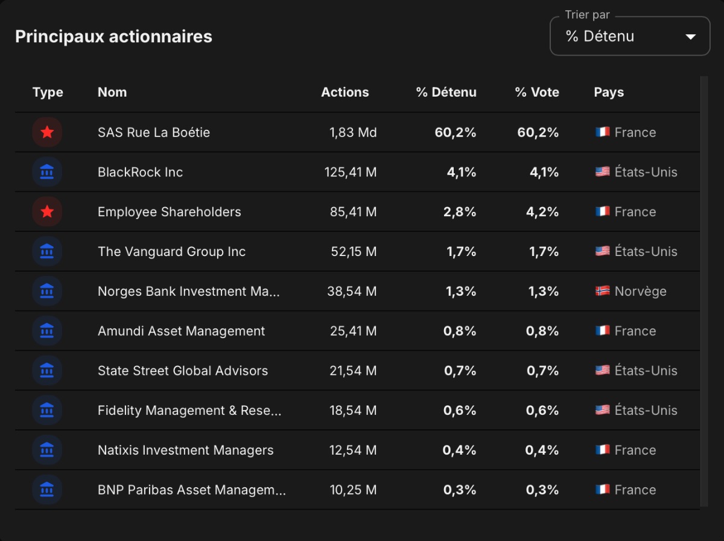
Task: Click the star icon for Employee Shareholders
Action: [48, 212]
